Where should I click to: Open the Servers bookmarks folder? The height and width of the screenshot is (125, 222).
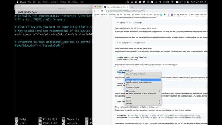click(136, 15)
